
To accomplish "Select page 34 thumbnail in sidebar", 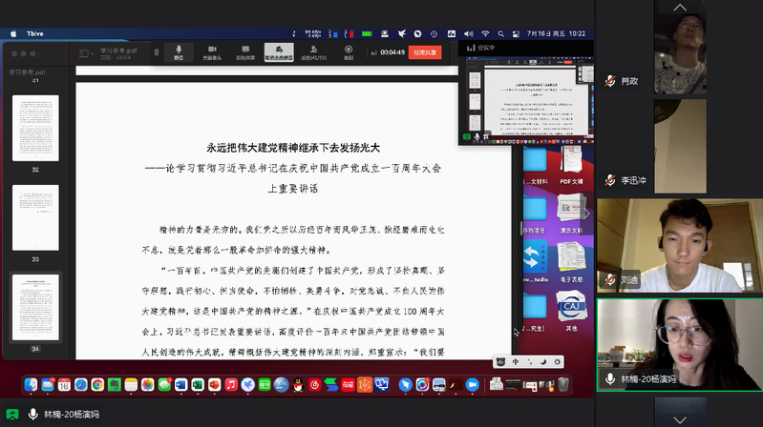I will click(x=35, y=307).
